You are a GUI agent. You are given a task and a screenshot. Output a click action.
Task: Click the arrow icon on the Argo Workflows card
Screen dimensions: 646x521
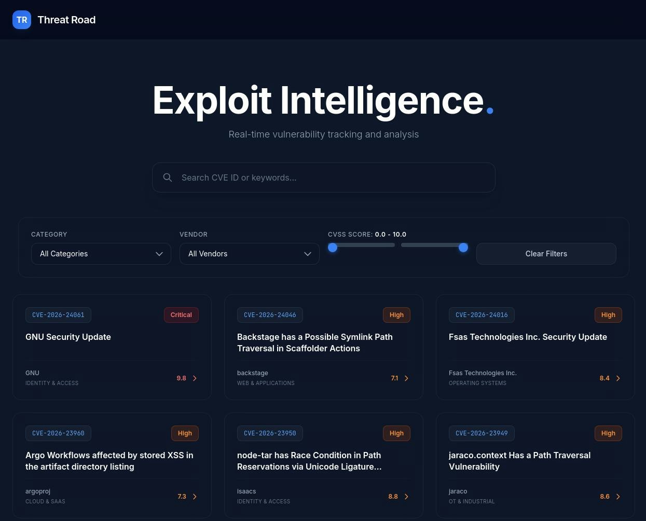point(195,496)
